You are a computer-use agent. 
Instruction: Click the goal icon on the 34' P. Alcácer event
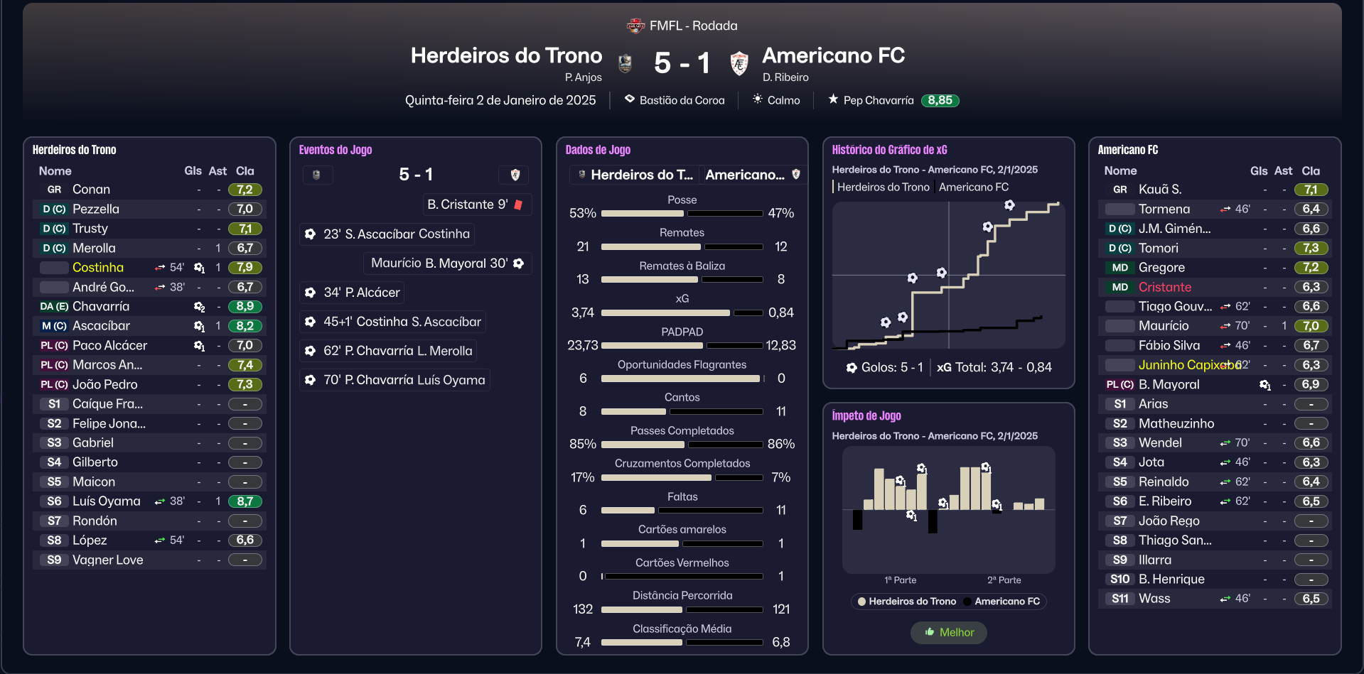[311, 293]
